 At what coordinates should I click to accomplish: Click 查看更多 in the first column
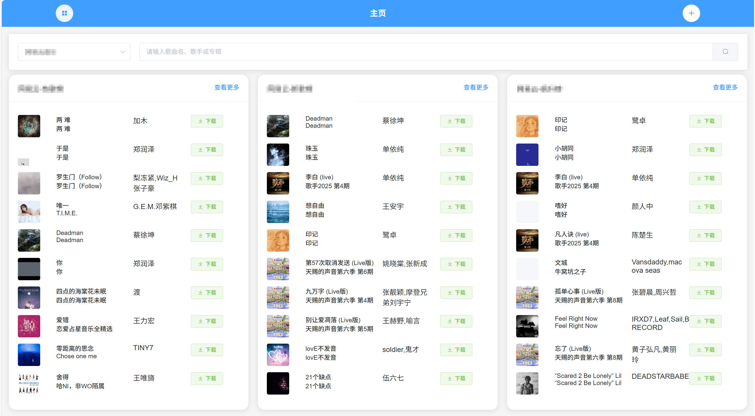coord(227,87)
